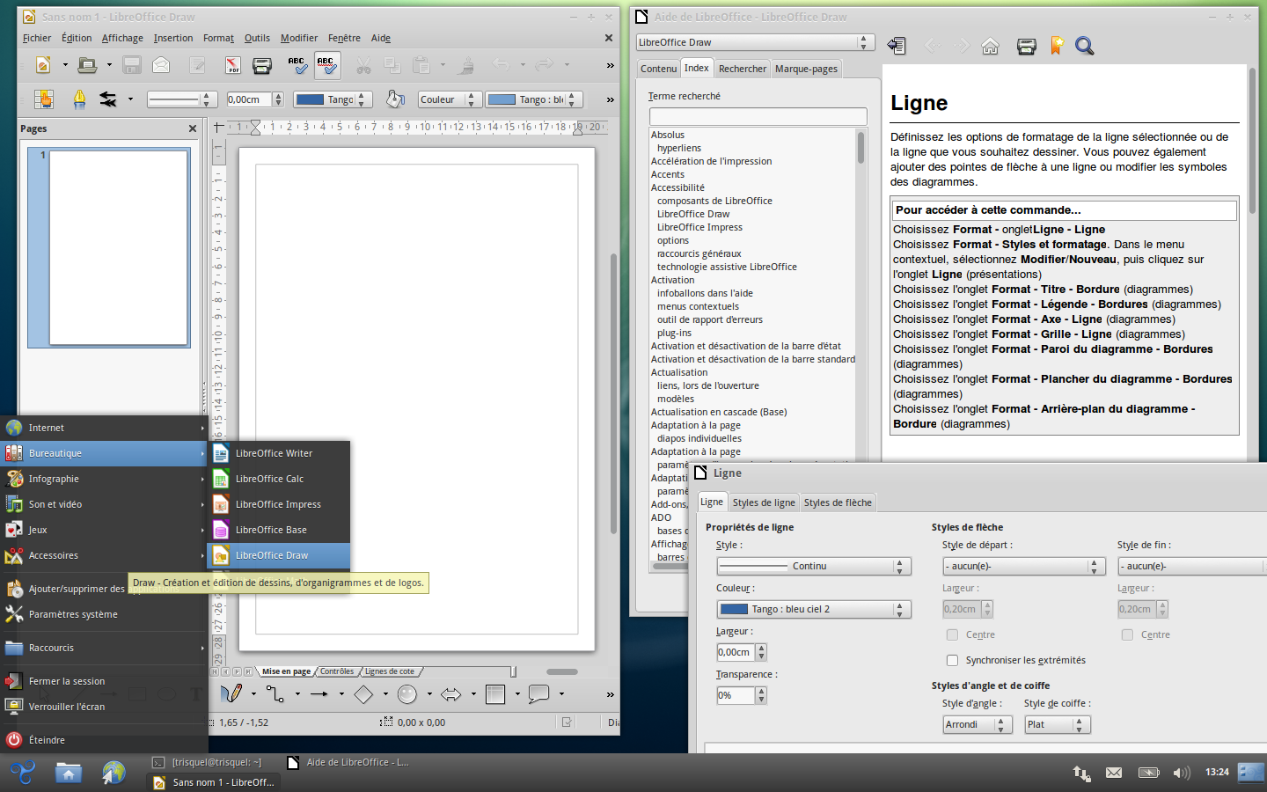This screenshot has height=792, width=1267.
Task: Select the Callouts speech bubble tool
Action: pos(539,693)
